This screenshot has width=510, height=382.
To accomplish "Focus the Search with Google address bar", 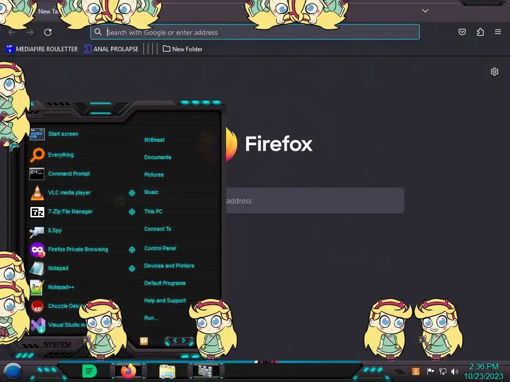I will tap(255, 32).
